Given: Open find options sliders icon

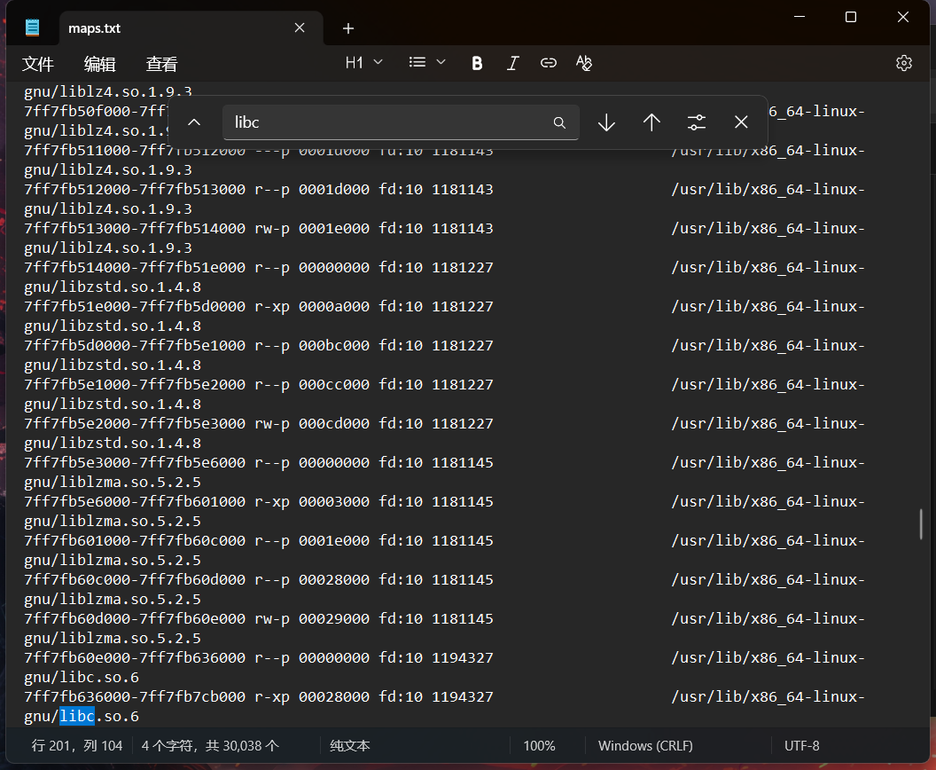Looking at the screenshot, I should (697, 122).
